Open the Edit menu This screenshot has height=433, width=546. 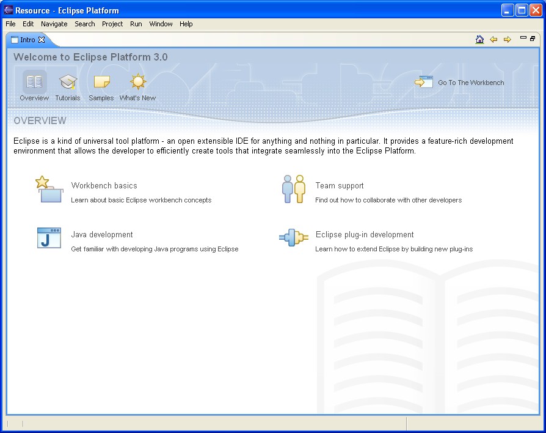[28, 24]
